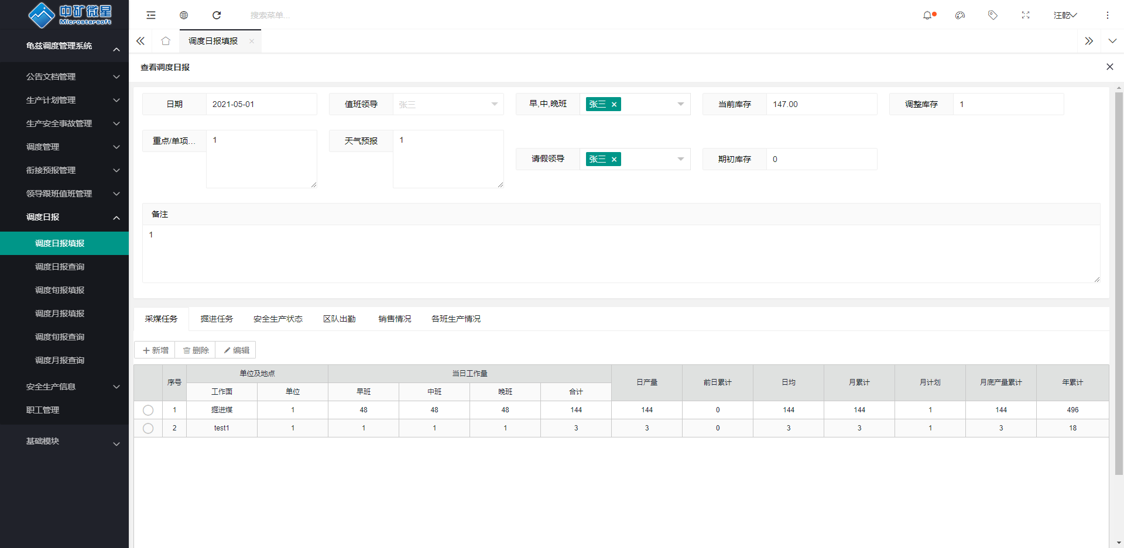Click the vertical scrollbar on the right
This screenshot has height=548, width=1124.
coord(1119,284)
